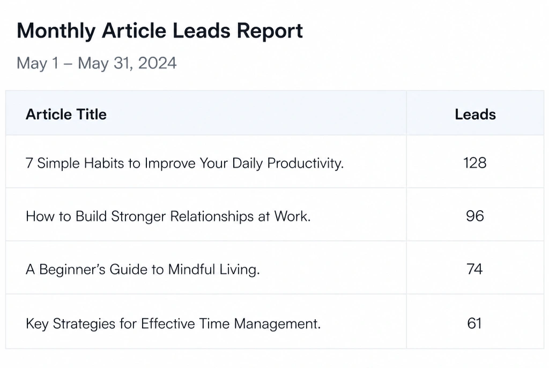Click the word Management in fourth row
The height and width of the screenshot is (368, 549).
[x=277, y=323]
